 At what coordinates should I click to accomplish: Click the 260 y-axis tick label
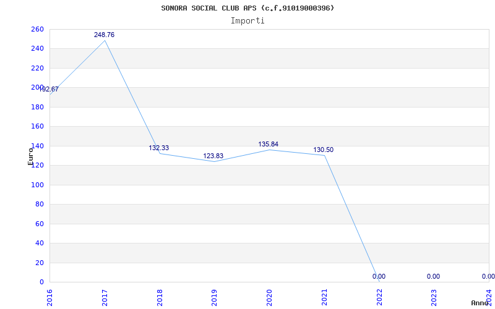coord(37,29)
